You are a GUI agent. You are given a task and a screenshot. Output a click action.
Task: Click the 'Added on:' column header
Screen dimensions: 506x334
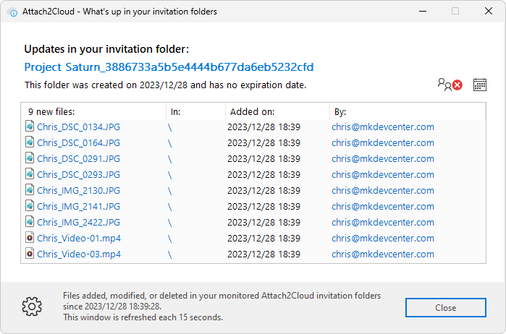(x=277, y=111)
